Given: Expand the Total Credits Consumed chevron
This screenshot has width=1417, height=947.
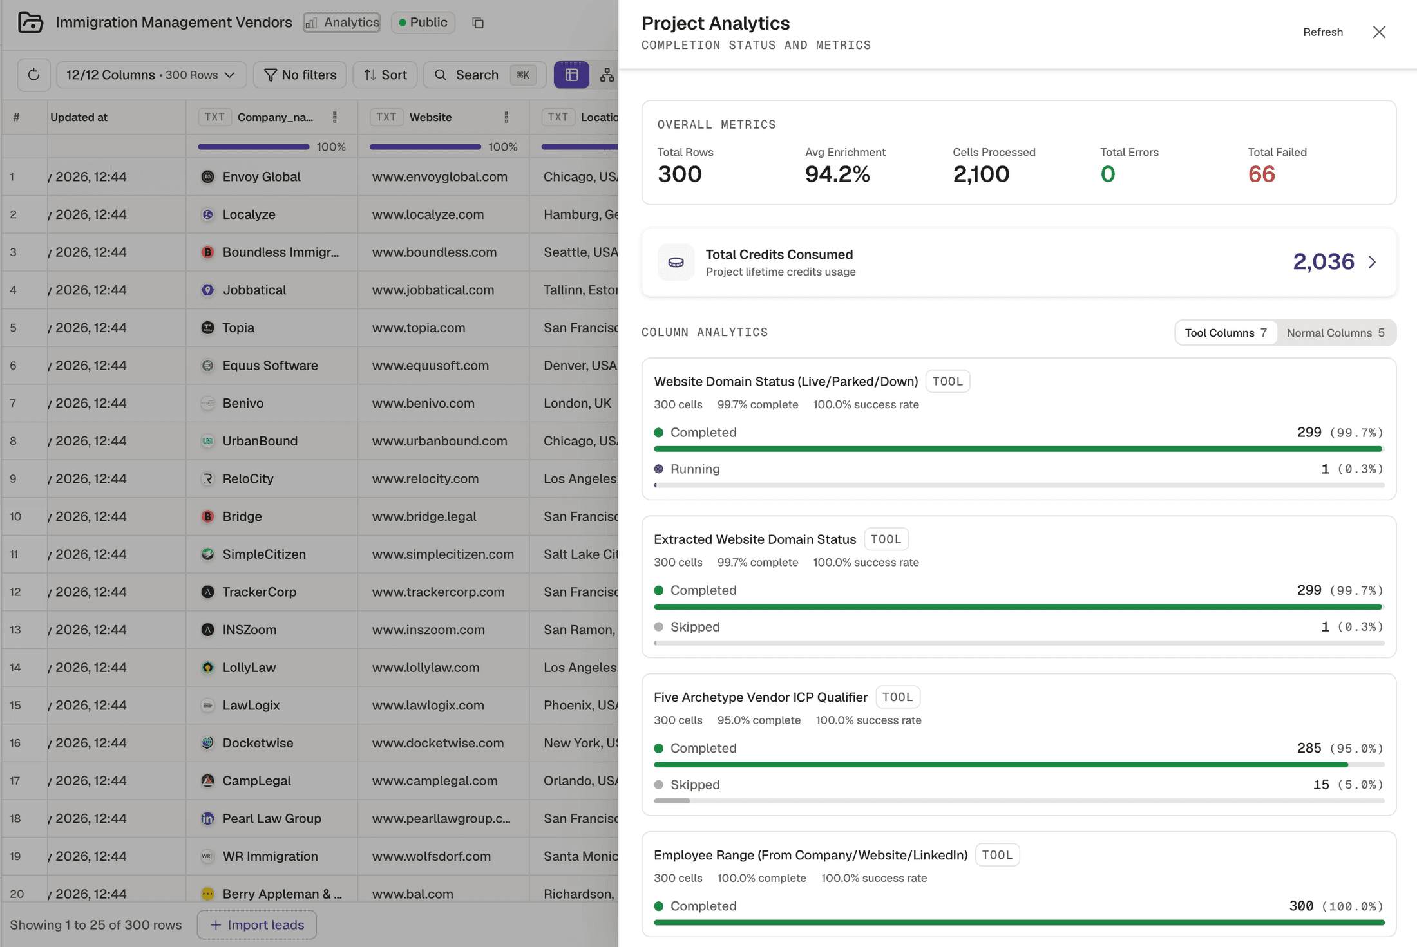Looking at the screenshot, I should tap(1373, 262).
